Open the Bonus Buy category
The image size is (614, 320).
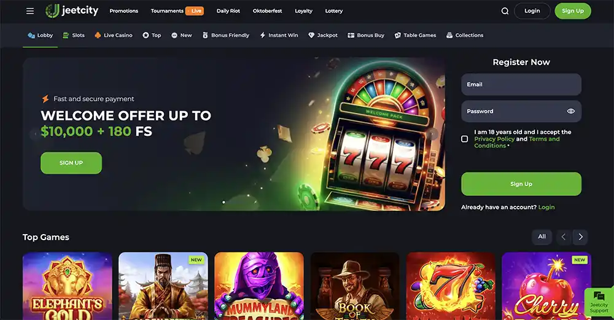[366, 35]
